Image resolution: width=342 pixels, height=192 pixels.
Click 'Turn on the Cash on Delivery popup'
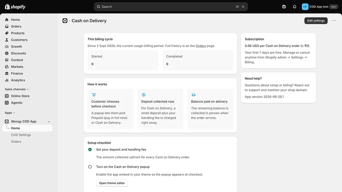123,167
